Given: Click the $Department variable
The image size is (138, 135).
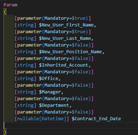Looking at the screenshot, I should tap(54, 105).
